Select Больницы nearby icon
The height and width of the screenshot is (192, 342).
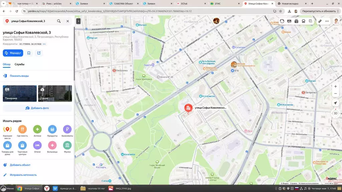tap(52, 145)
